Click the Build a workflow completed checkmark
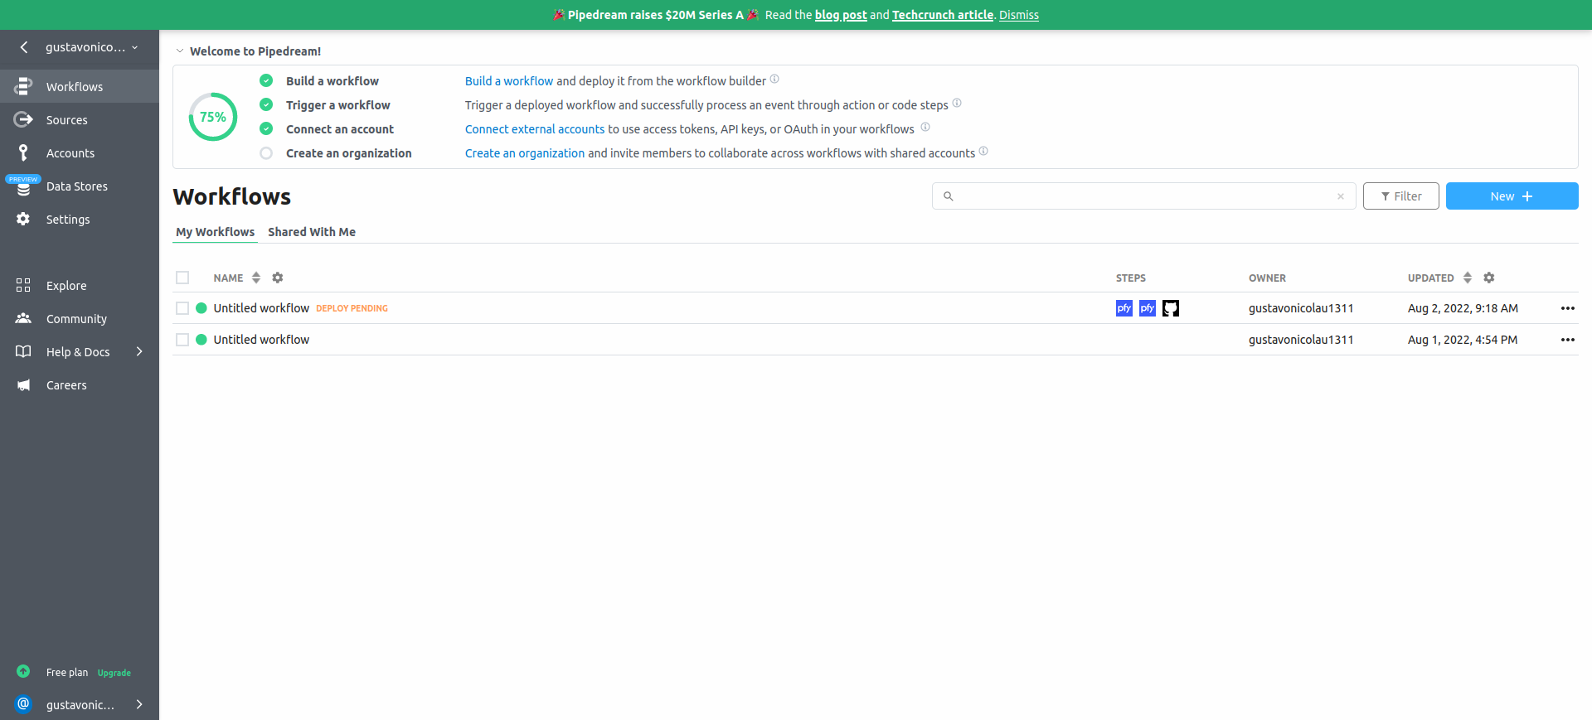 coord(266,80)
